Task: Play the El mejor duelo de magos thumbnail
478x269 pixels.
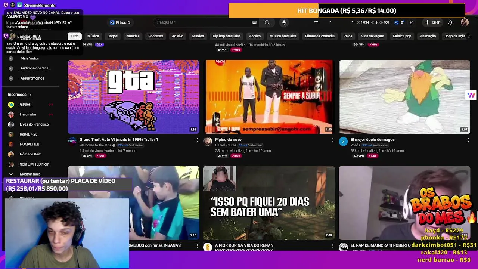Action: click(x=404, y=97)
